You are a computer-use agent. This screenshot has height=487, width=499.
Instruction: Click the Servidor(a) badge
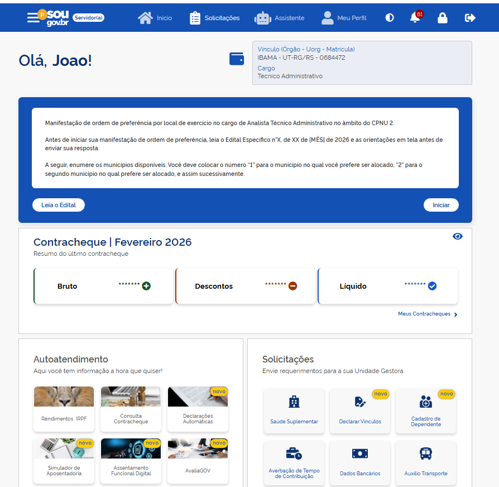pyautogui.click(x=89, y=17)
